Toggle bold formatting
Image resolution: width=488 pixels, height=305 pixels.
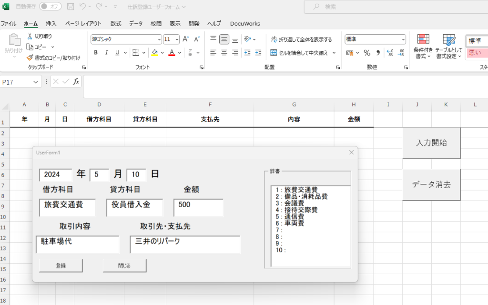[96, 53]
